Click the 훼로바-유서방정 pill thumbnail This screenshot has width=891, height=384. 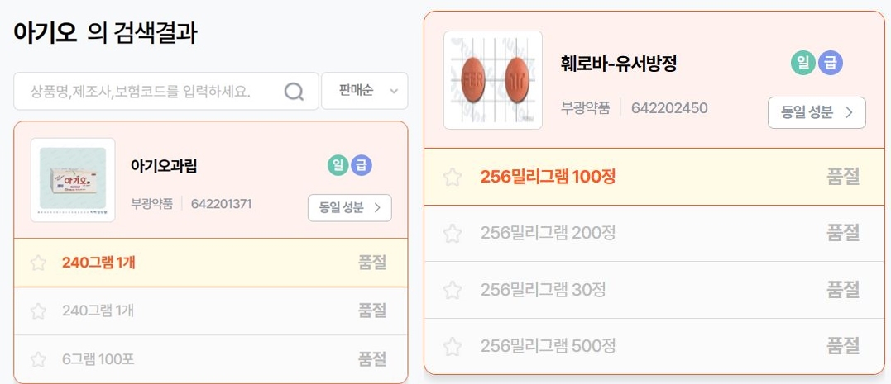(493, 80)
